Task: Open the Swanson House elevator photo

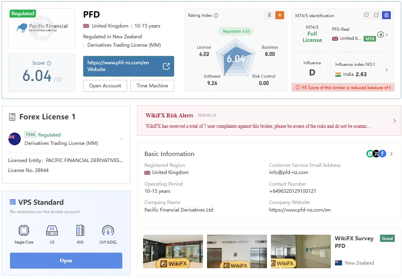Action: (237, 251)
